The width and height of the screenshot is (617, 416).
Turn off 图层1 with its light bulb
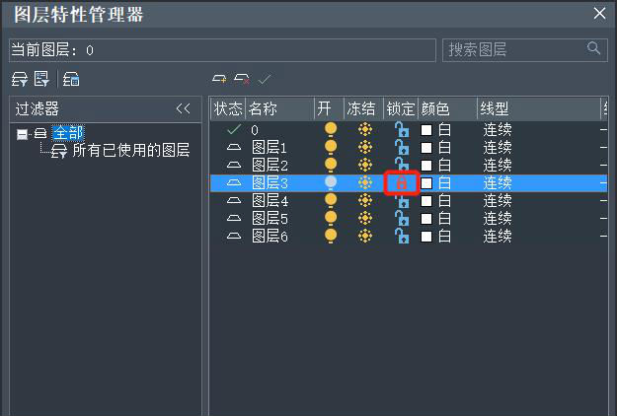click(x=331, y=147)
